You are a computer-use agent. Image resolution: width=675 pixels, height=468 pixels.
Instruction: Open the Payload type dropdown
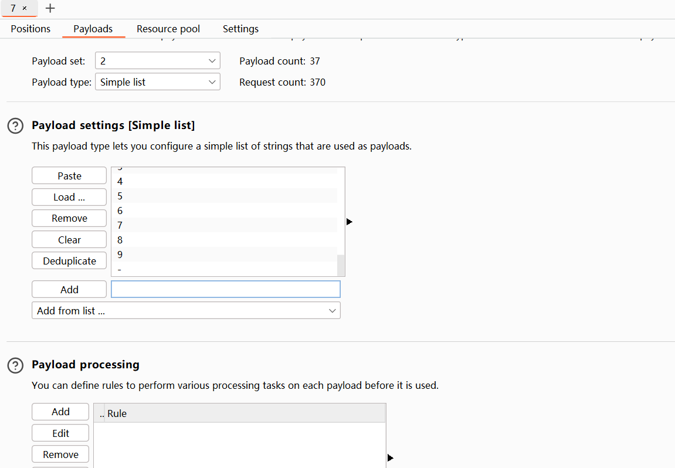(157, 82)
